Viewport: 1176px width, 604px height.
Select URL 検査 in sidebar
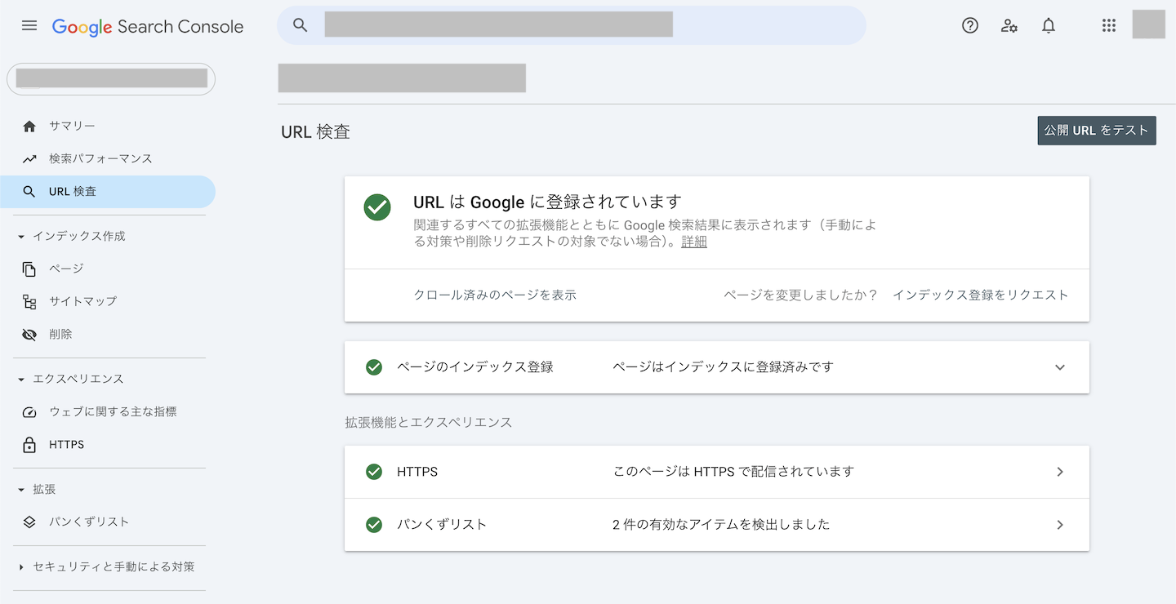[x=108, y=192]
